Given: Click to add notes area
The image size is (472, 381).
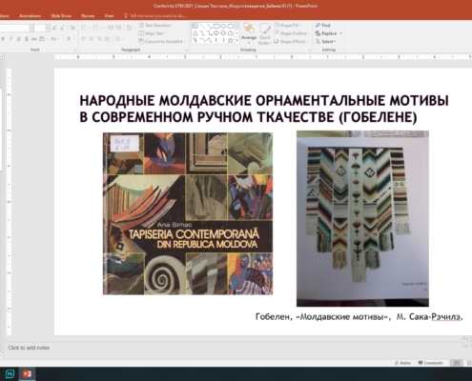Looking at the screenshot, I should (x=29, y=348).
